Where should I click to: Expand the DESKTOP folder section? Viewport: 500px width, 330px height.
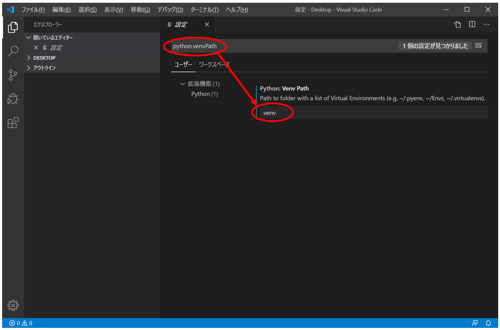tap(92, 58)
